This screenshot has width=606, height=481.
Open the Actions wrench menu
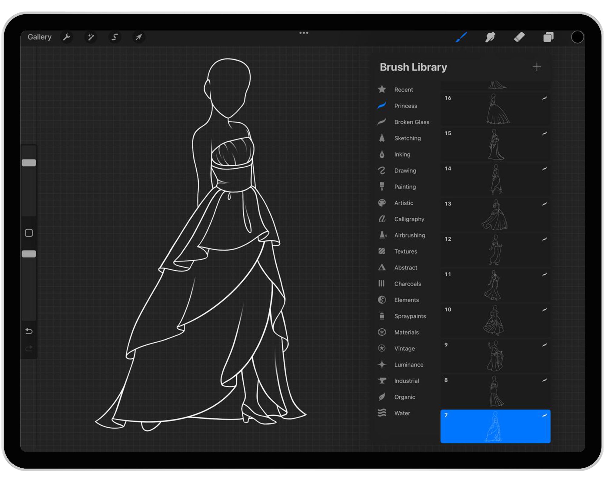click(x=67, y=37)
